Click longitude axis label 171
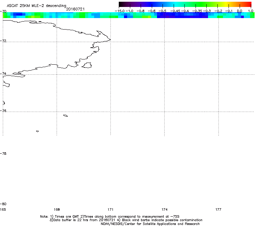257x226 pixels. [110, 209]
